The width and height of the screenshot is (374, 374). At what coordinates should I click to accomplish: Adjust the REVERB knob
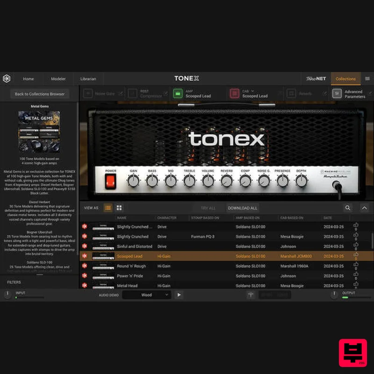tap(227, 181)
